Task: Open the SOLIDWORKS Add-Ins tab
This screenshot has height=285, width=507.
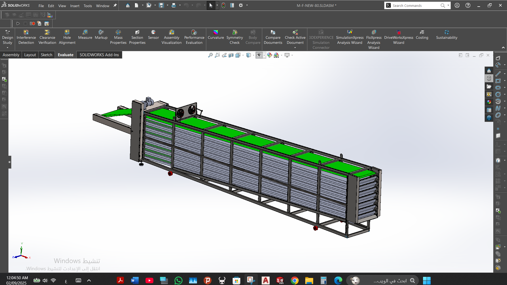Action: click(99, 55)
